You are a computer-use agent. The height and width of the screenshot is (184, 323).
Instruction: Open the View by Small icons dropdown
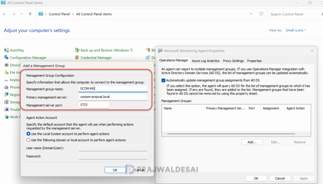coord(296,30)
